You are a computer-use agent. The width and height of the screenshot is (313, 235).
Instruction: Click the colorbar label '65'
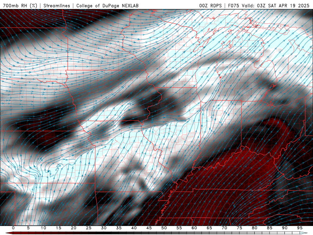coord(209,228)
